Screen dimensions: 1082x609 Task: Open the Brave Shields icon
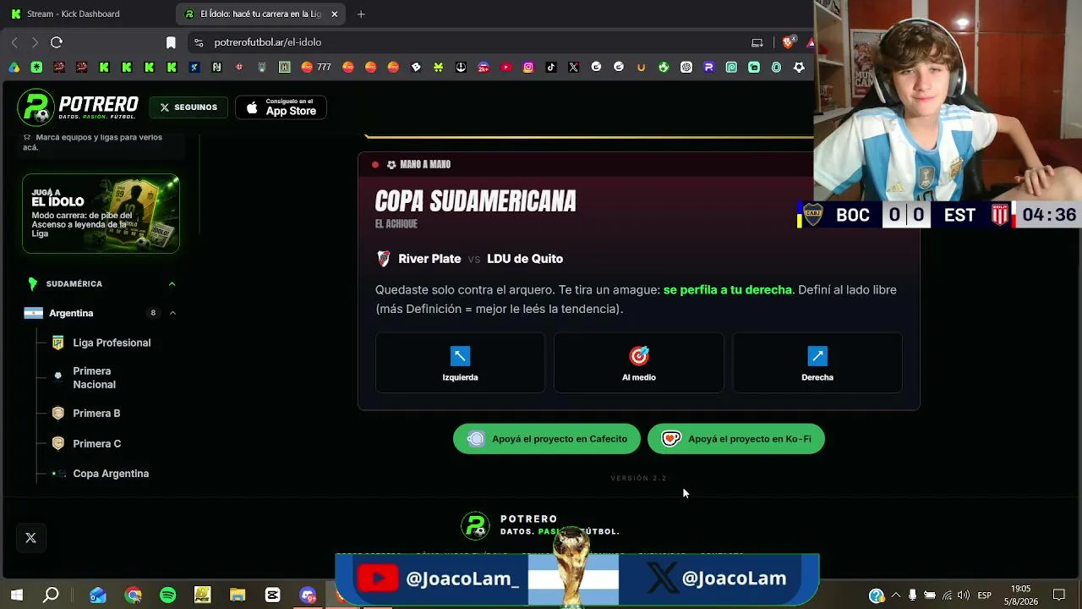(788, 42)
